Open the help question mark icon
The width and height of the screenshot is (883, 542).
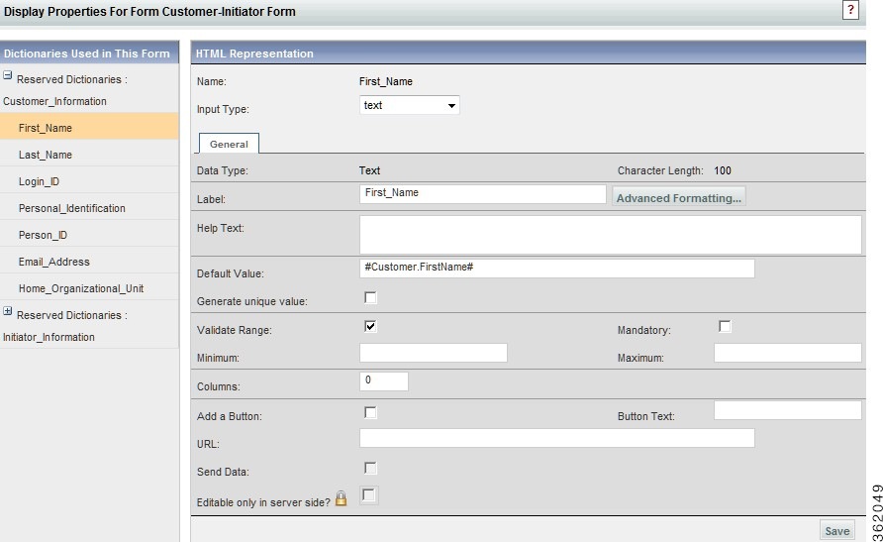tap(850, 10)
